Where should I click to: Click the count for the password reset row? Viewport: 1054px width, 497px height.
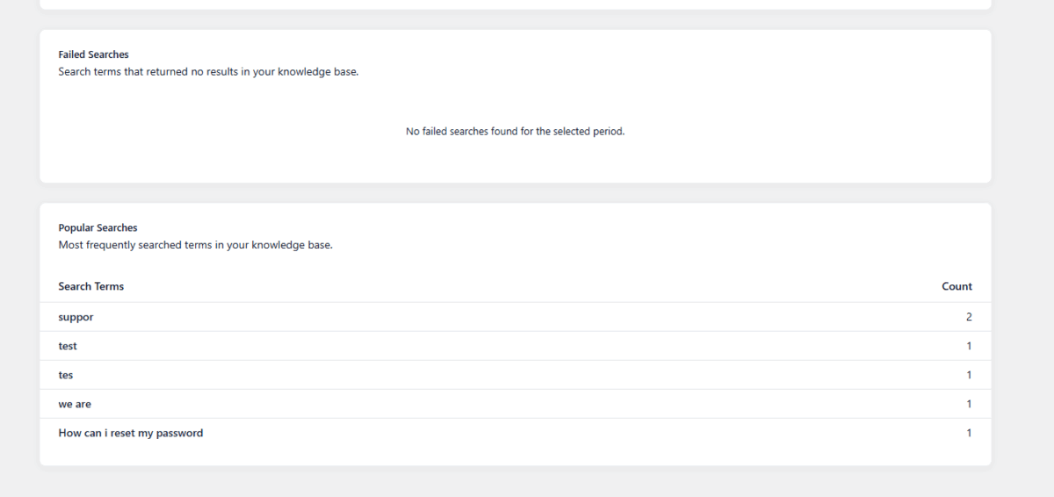[969, 433]
